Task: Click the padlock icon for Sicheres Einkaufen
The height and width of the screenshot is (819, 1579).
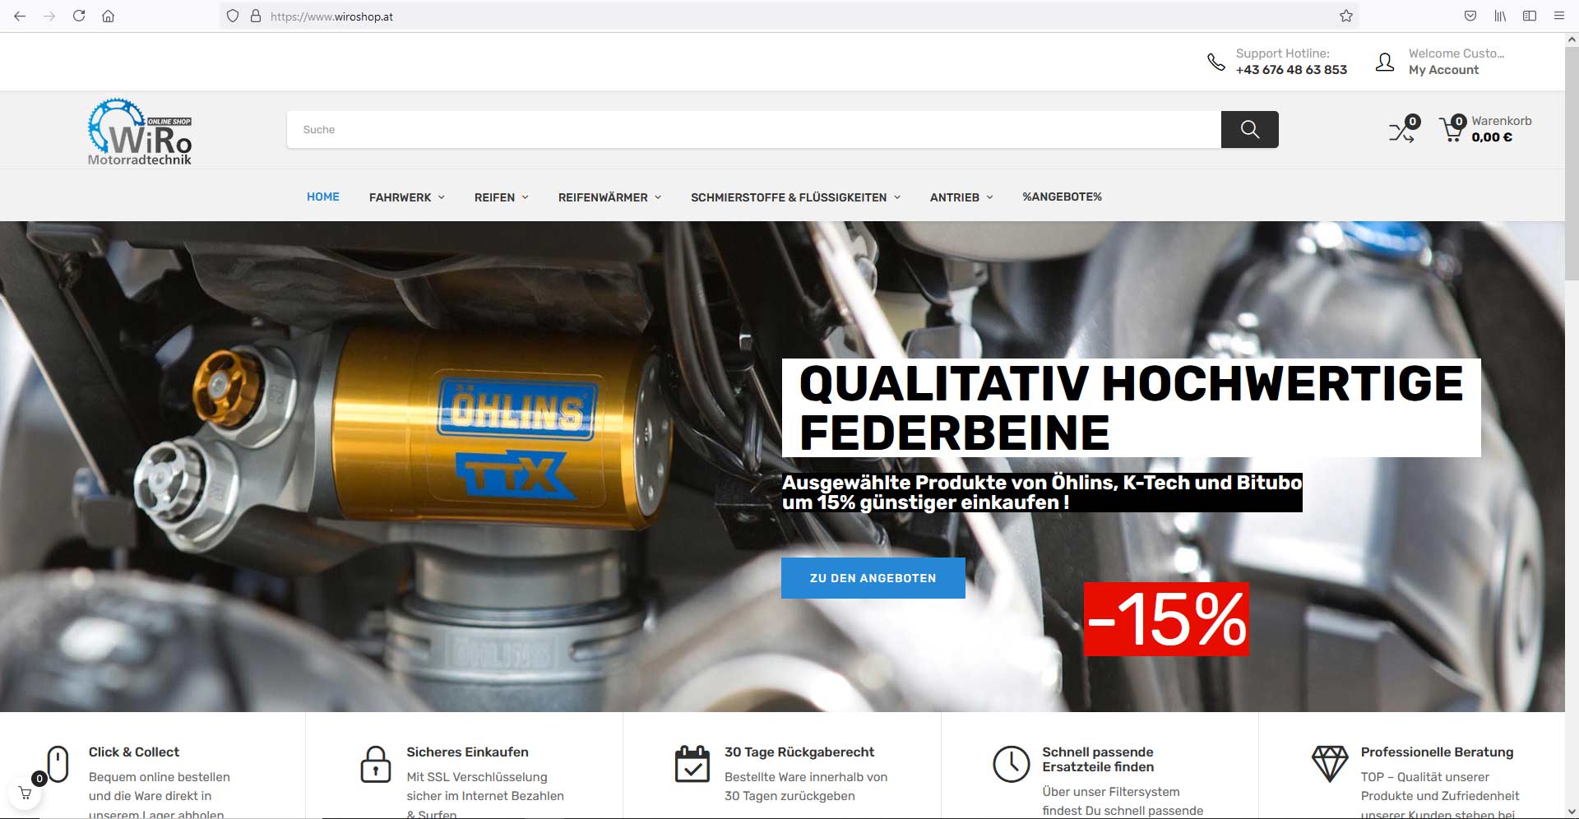Action: 376,764
